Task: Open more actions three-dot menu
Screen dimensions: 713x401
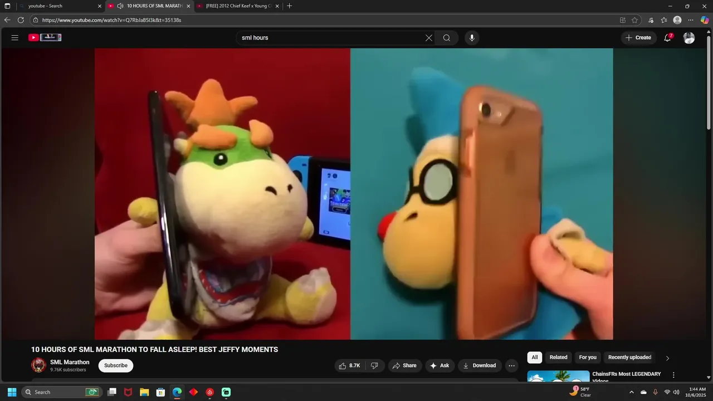Action: click(512, 365)
